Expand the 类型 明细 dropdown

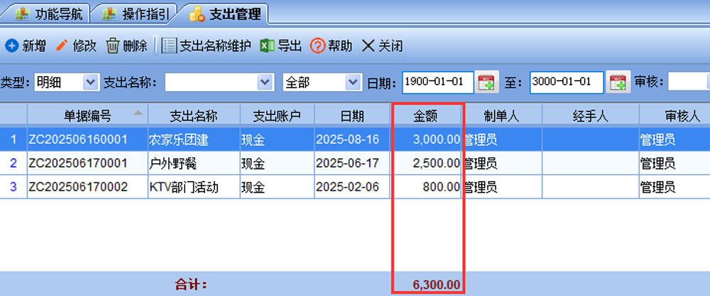[90, 82]
